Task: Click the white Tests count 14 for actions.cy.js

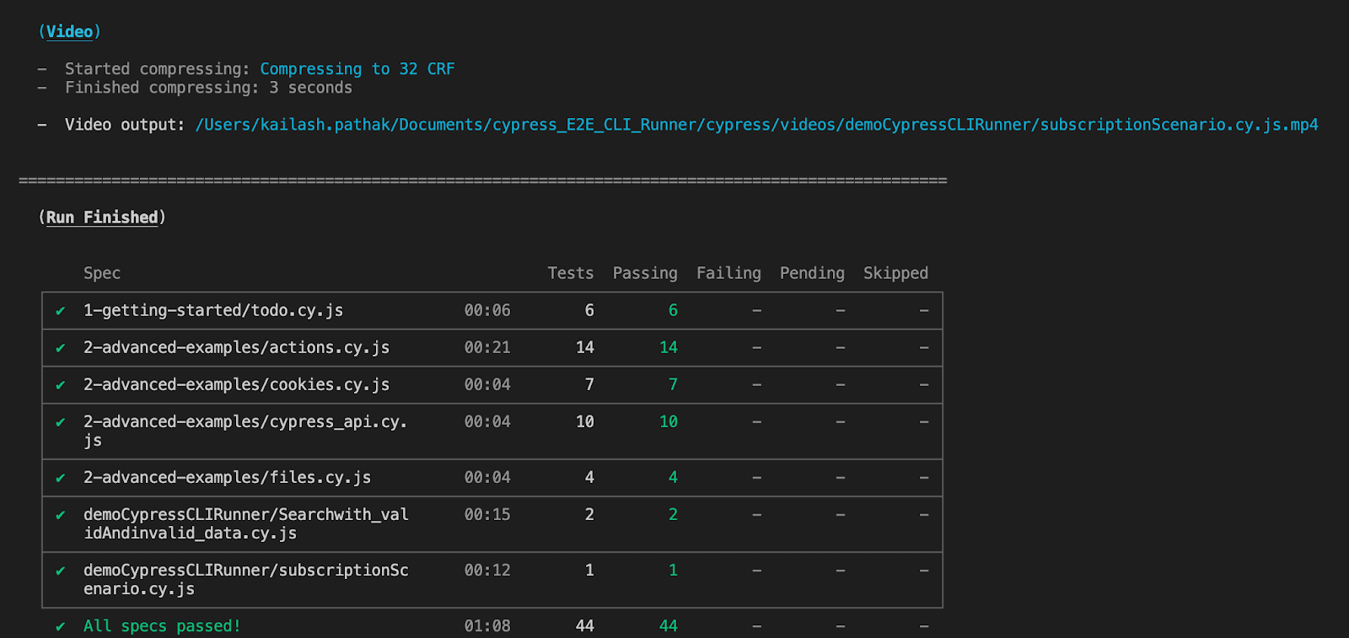Action: 585,347
